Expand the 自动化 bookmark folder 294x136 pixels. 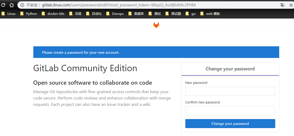pos(94,14)
